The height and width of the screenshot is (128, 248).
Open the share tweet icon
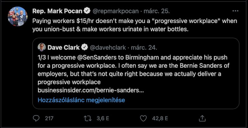202,118
